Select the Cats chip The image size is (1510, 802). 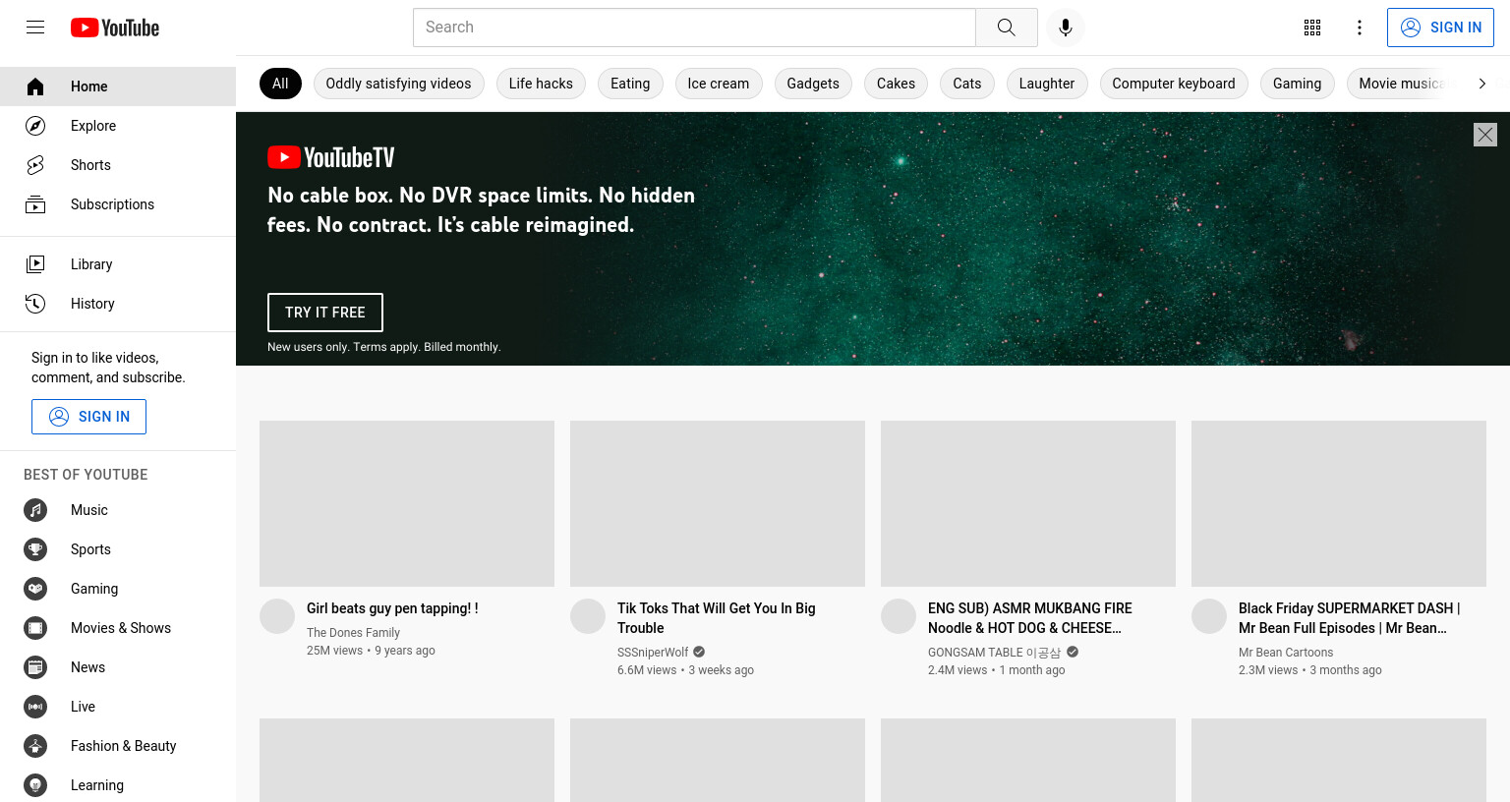coord(967,84)
